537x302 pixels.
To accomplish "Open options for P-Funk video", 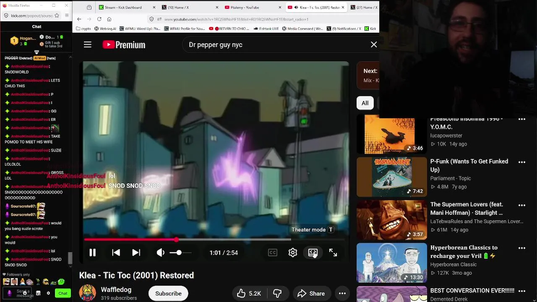I will coord(522,162).
